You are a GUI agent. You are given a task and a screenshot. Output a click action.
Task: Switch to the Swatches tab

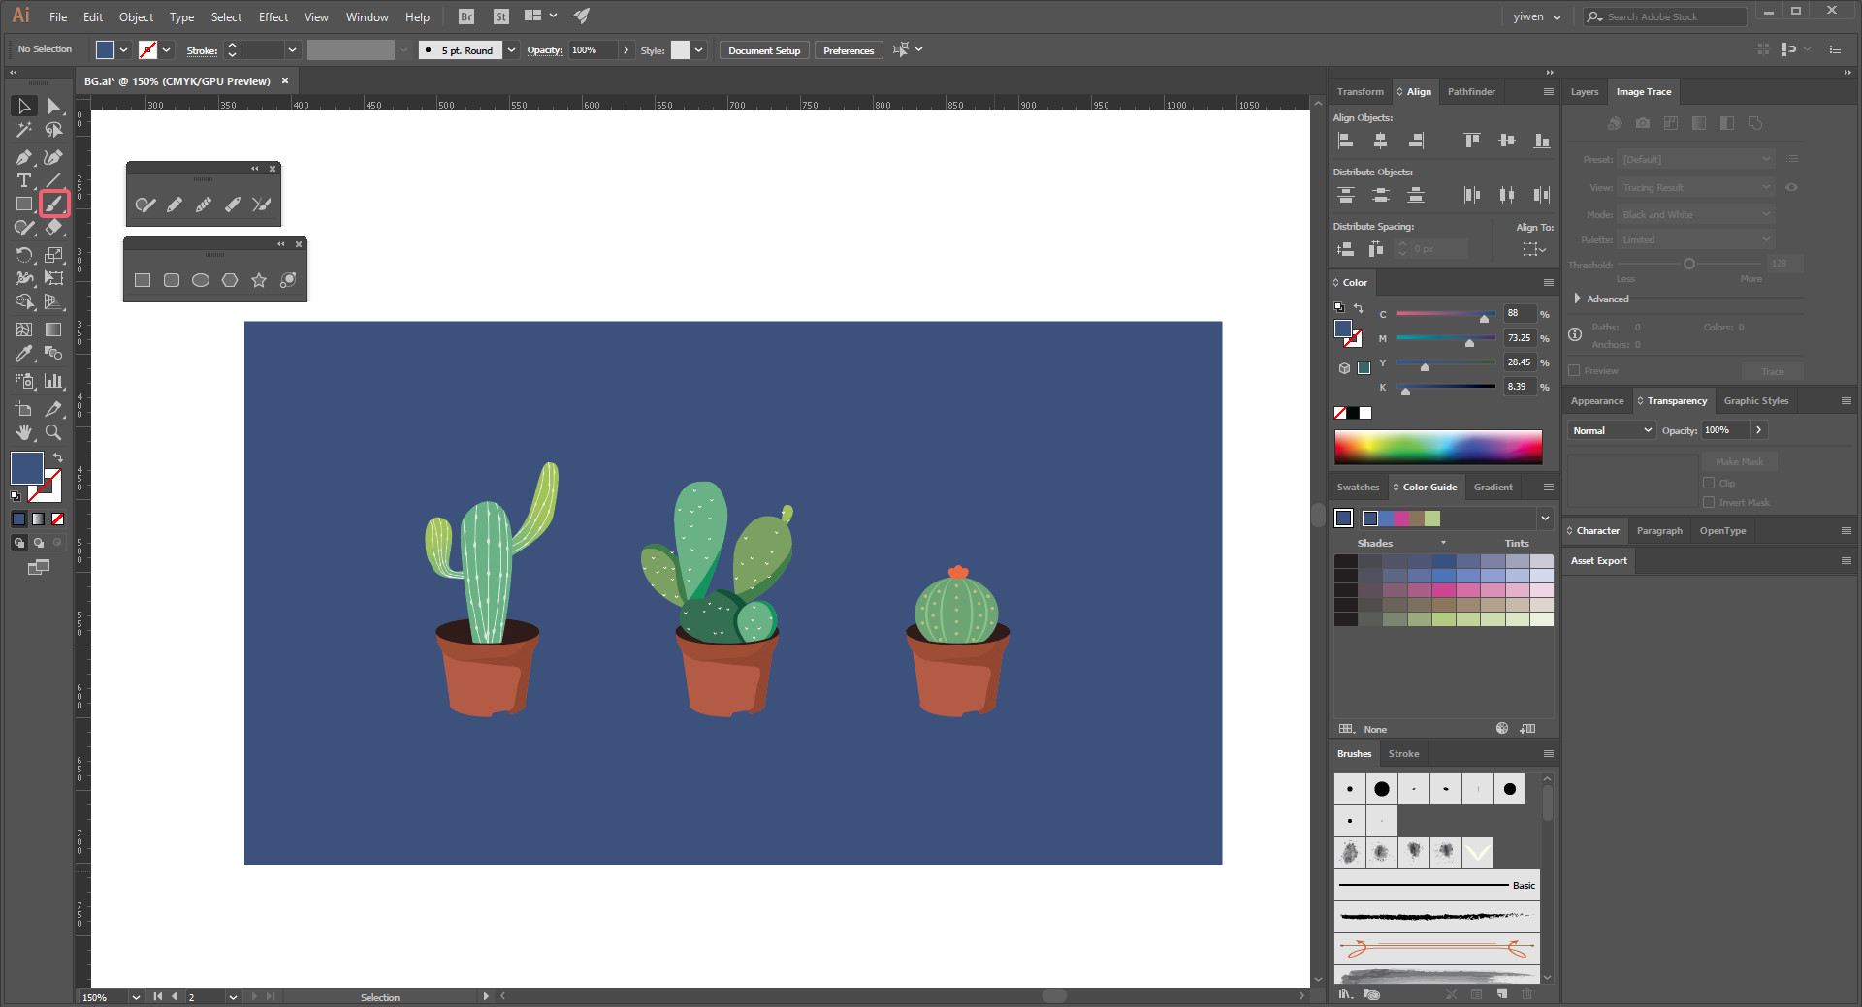click(1358, 488)
